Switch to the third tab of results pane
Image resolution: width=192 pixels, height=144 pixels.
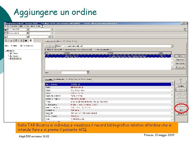[x=70, y=41]
